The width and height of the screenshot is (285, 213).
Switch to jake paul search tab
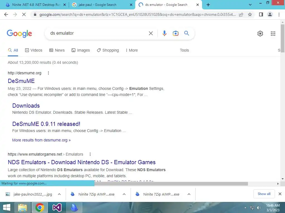[97, 5]
